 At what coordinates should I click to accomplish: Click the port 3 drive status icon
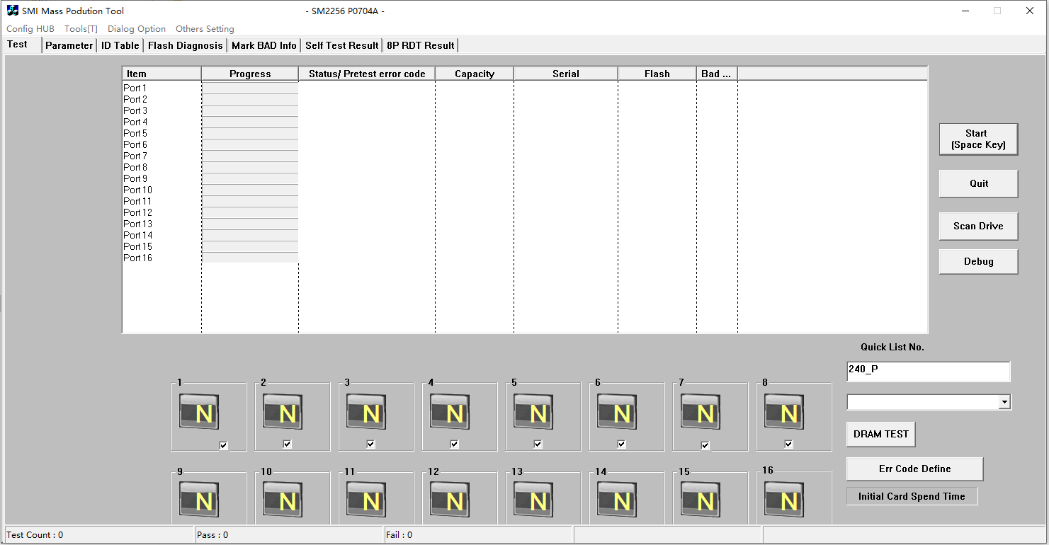tap(366, 412)
